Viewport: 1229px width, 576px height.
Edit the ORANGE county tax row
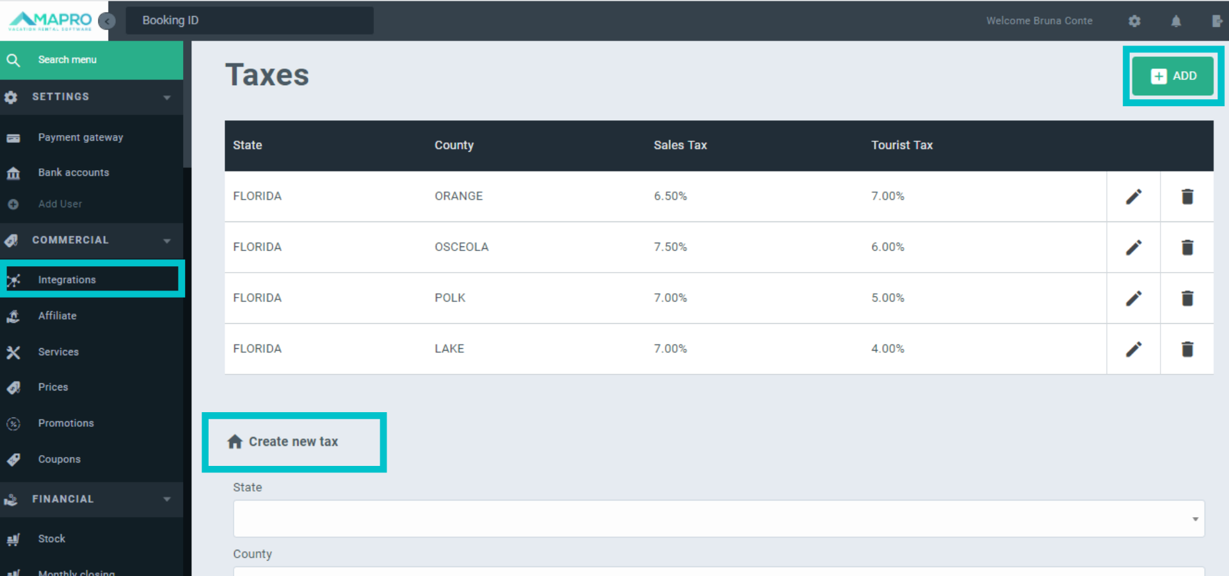click(1133, 196)
